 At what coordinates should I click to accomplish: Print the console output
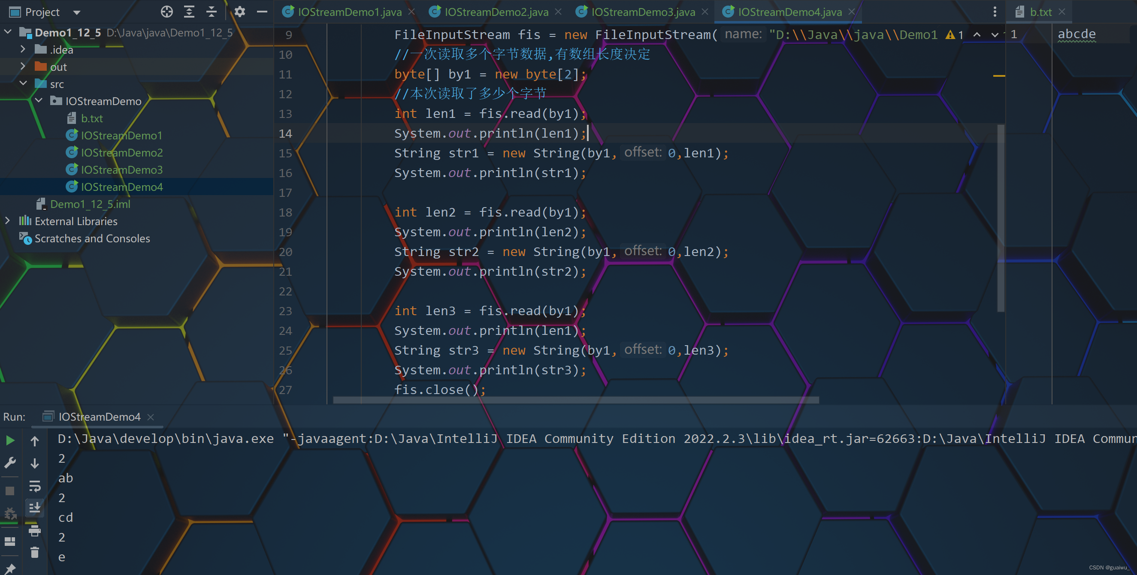coord(34,530)
